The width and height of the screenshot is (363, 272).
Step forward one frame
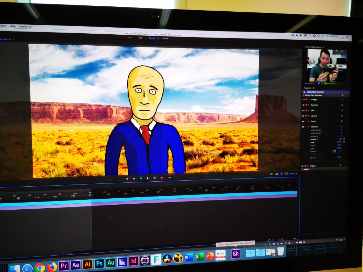point(155,178)
